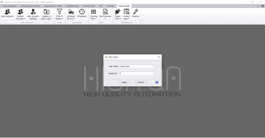Open Manufacturing tab
The height and width of the screenshot is (138, 265).
click(x=72, y=6)
